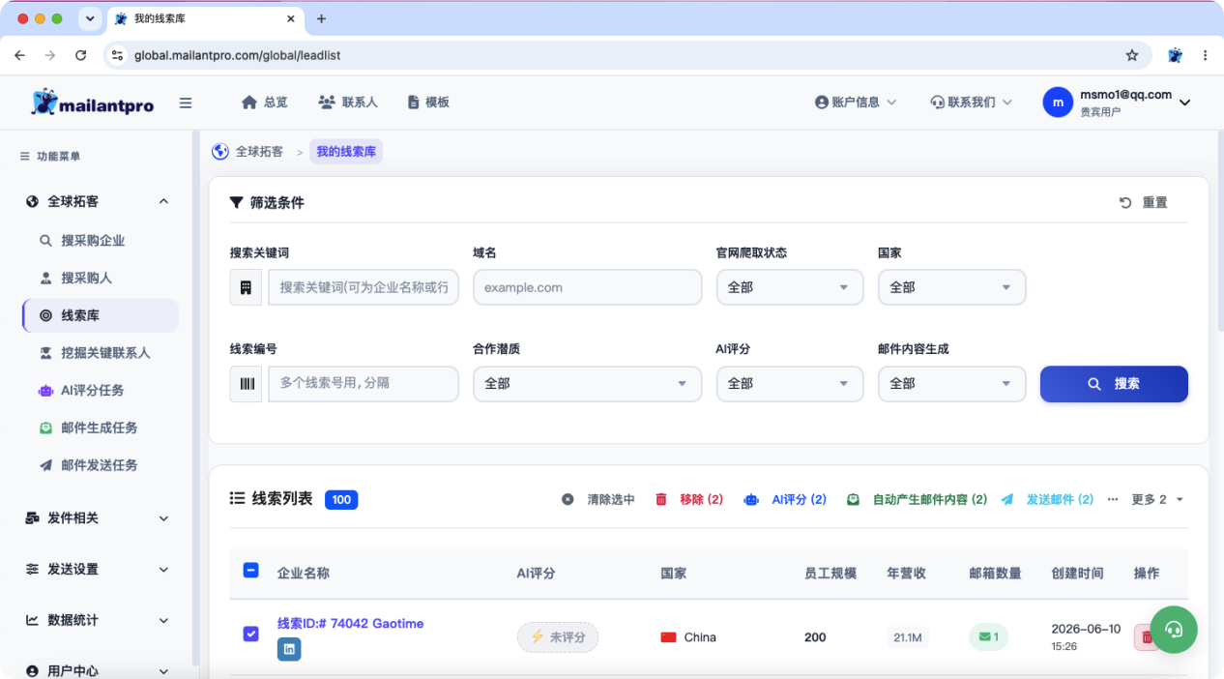This screenshot has height=679, width=1224.
Task: Click the reset 重置 button
Action: click(x=1144, y=202)
